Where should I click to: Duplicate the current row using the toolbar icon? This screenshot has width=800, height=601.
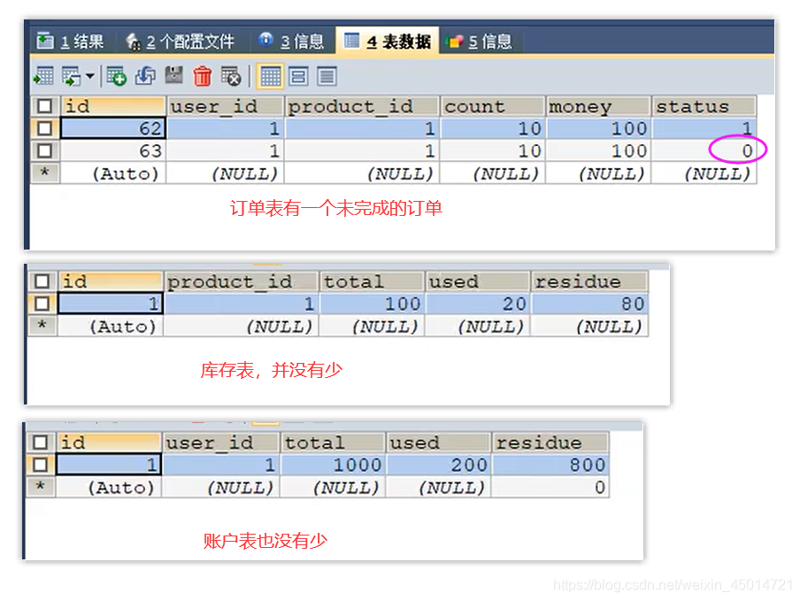[145, 76]
